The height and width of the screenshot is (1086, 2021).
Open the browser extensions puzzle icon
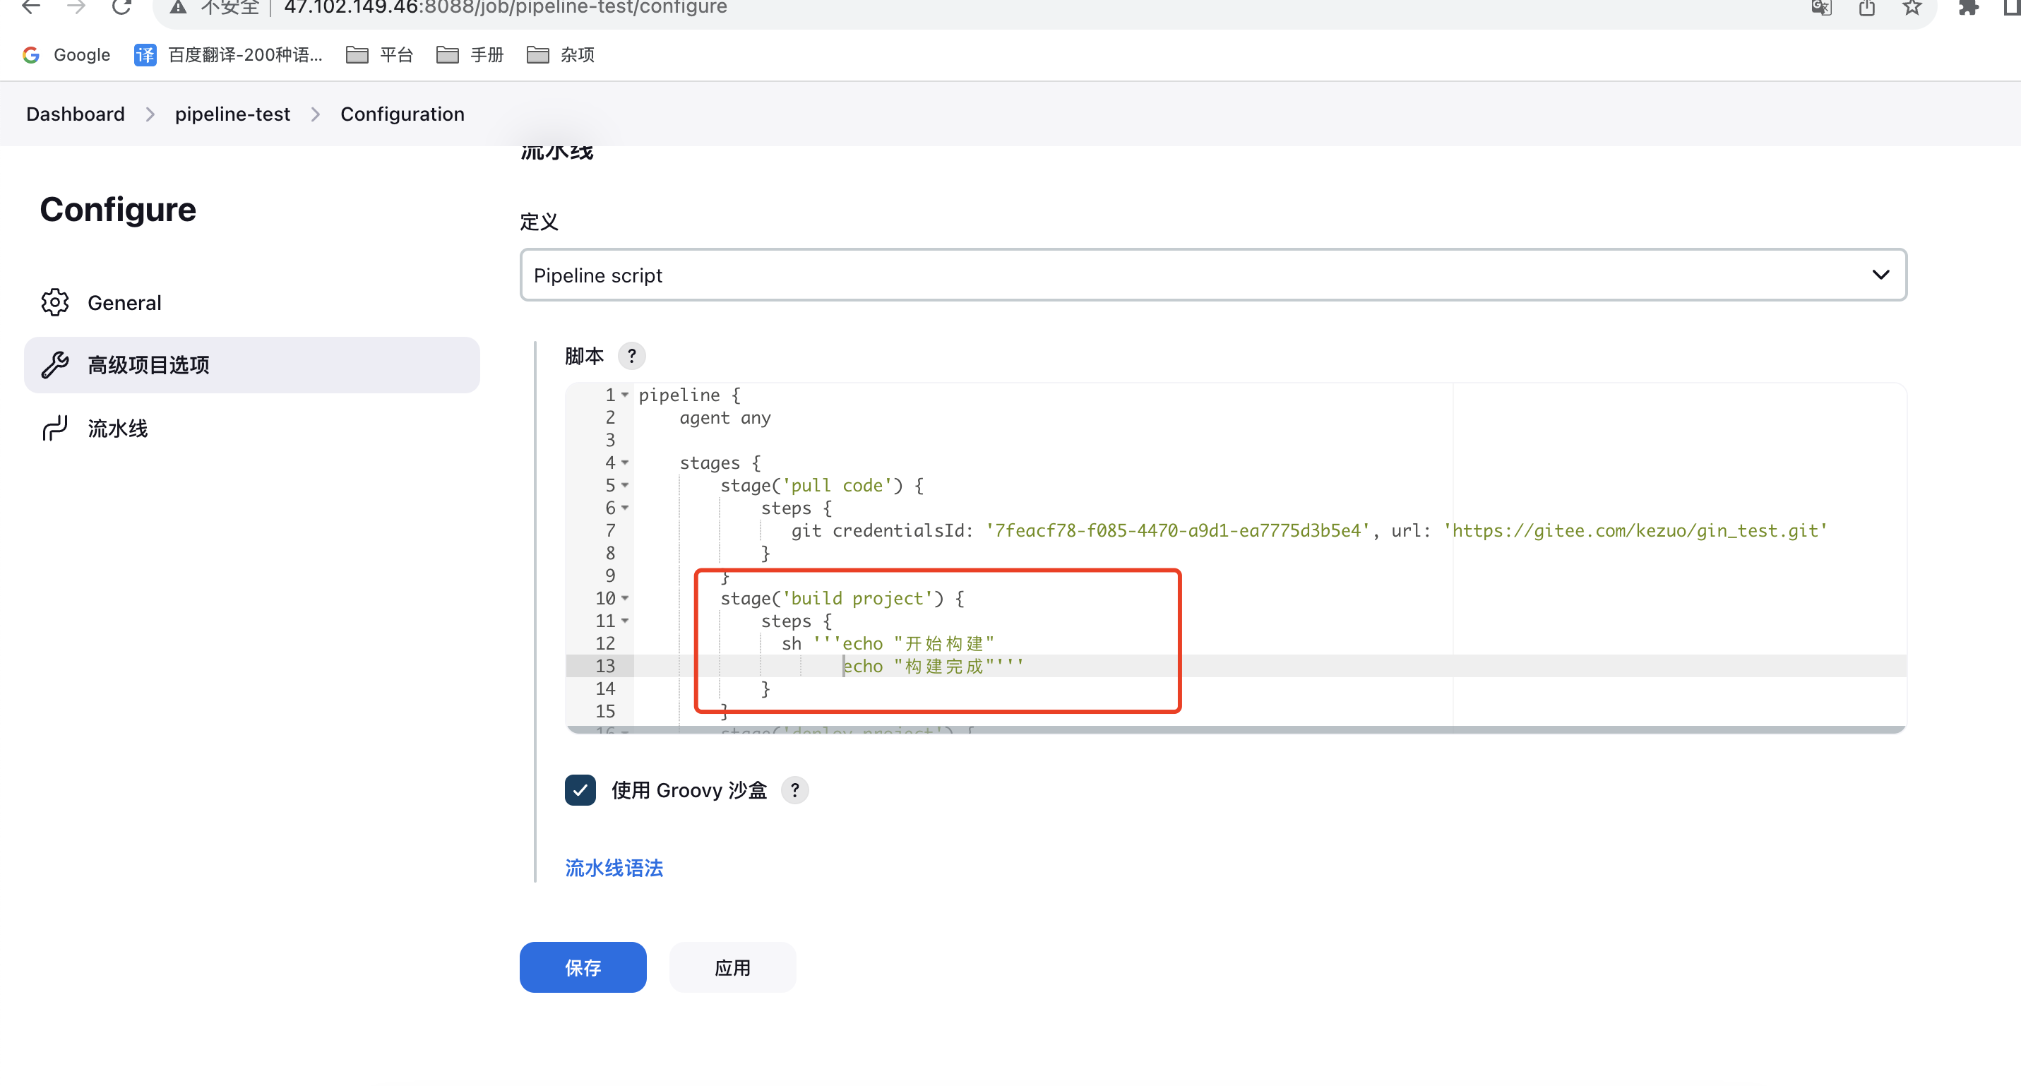(1967, 8)
